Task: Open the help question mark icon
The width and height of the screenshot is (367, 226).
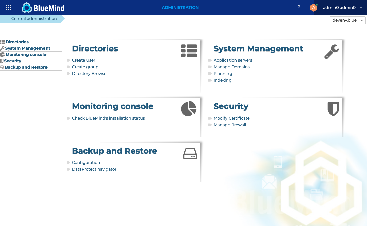Action: tap(299, 7)
